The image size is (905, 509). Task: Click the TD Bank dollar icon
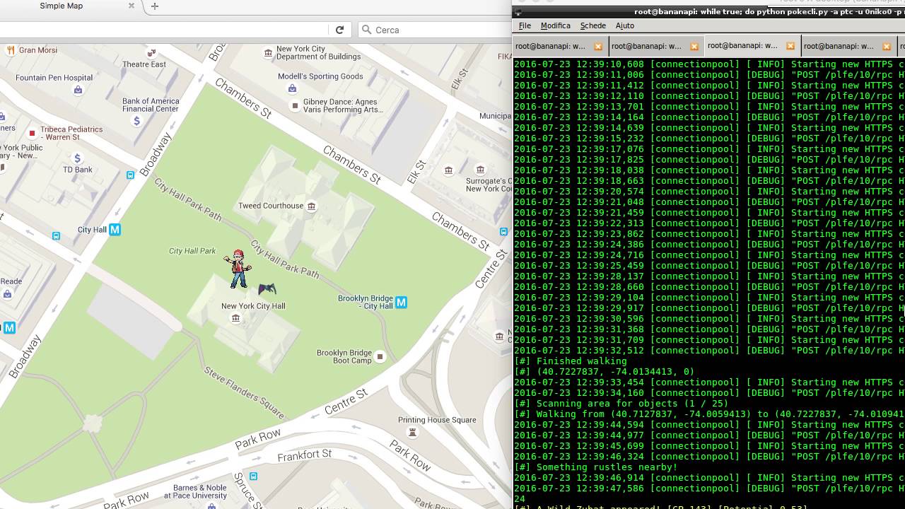coord(78,158)
